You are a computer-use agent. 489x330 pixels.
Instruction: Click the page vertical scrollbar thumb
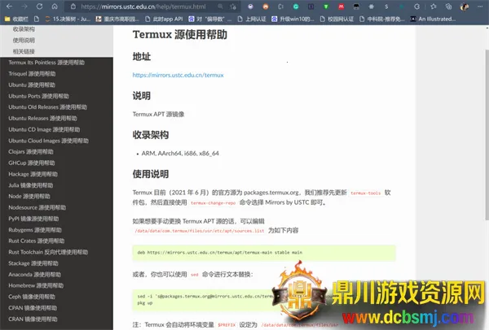tap(487, 134)
